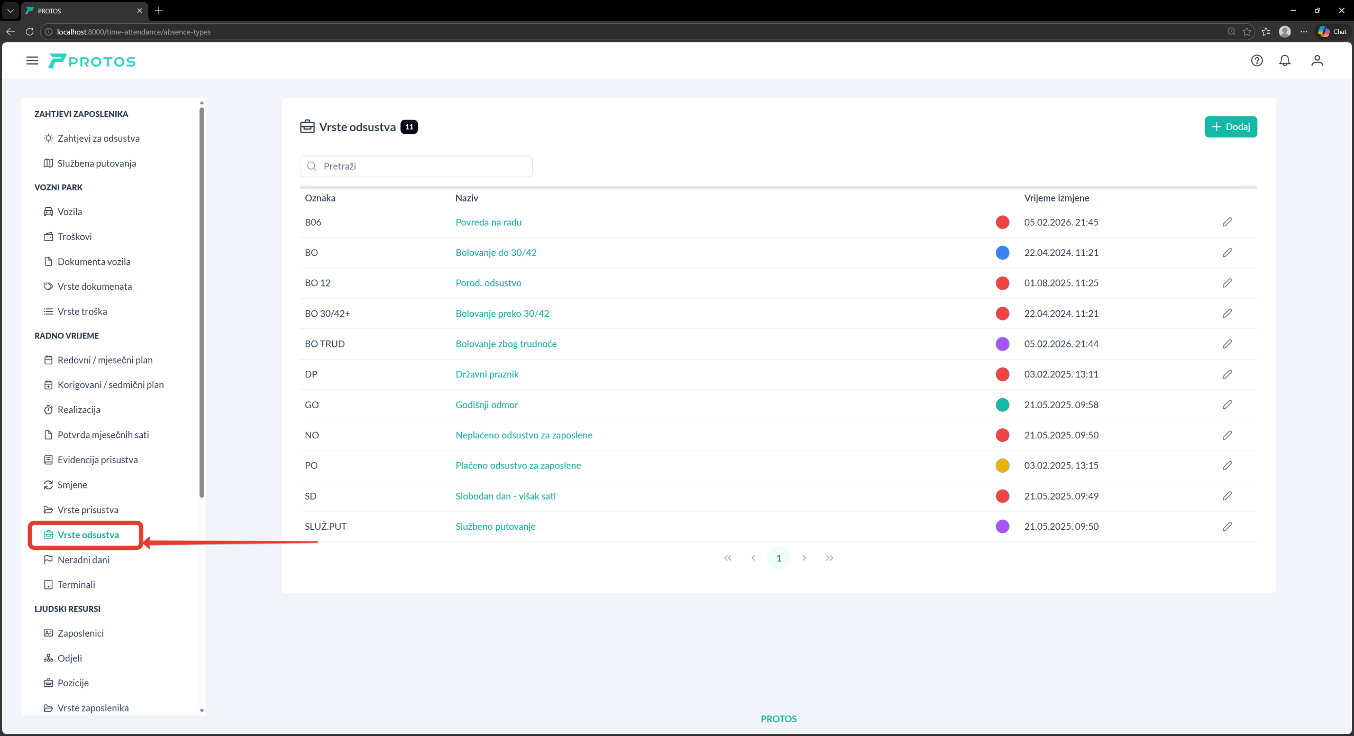Viewport: 1354px width, 736px height.
Task: Click the browser favorites star icon
Action: tap(1247, 32)
